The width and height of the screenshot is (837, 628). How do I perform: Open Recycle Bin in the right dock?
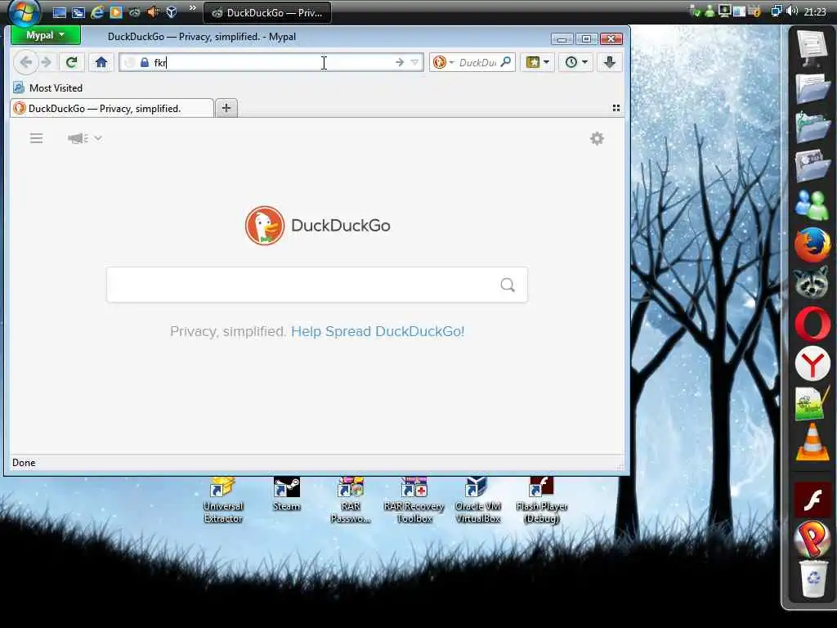tap(813, 578)
